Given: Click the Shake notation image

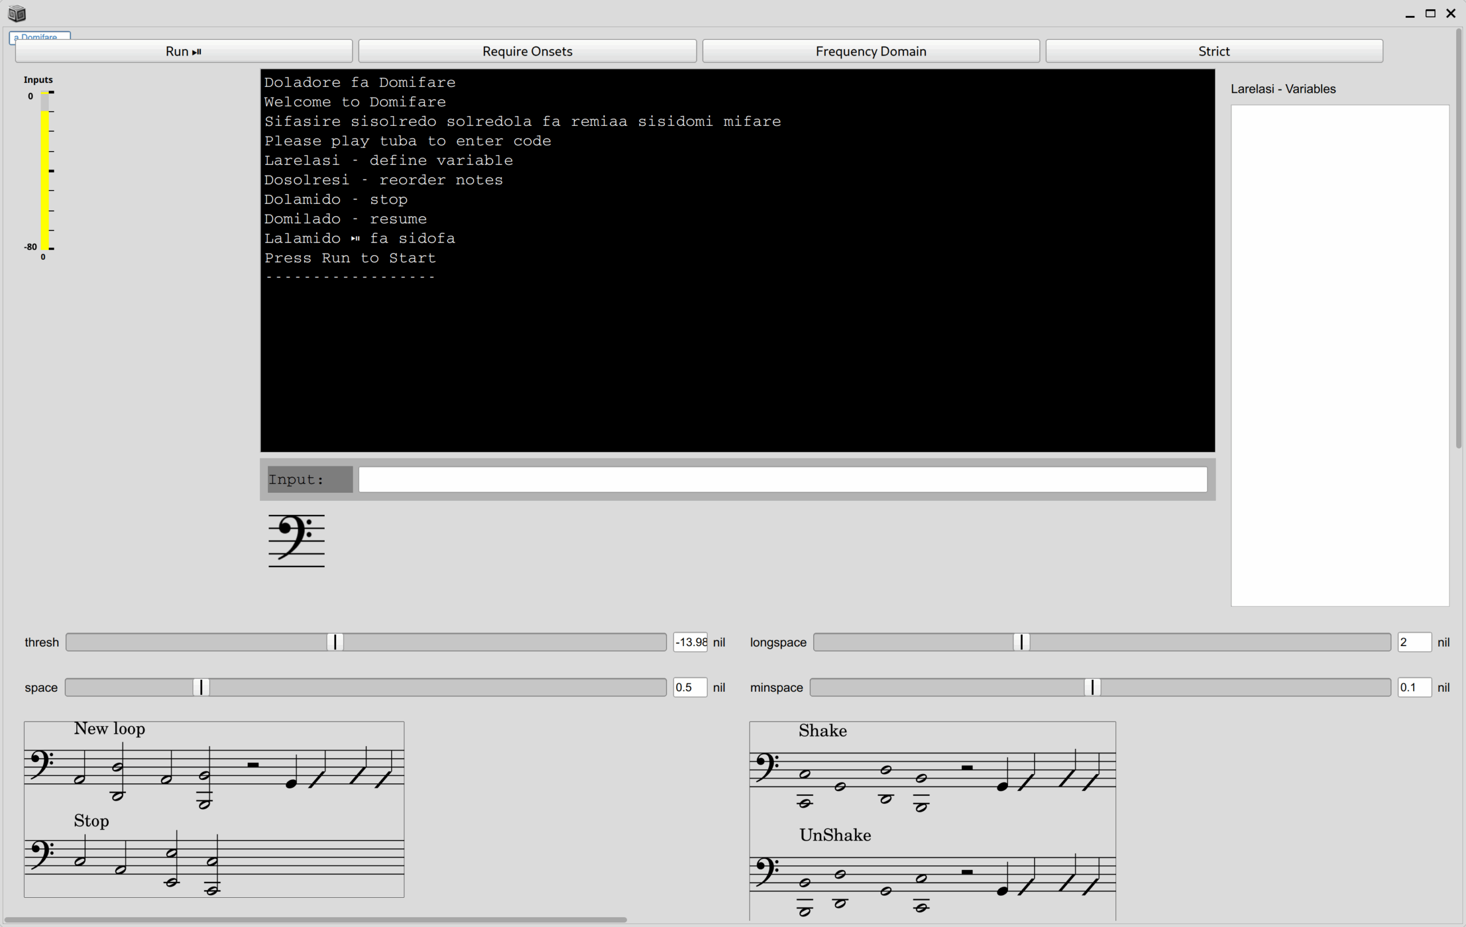Looking at the screenshot, I should [x=932, y=768].
